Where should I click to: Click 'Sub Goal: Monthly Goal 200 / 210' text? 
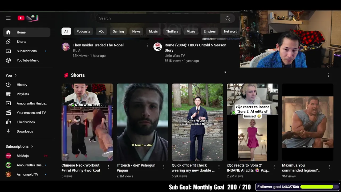(x=210, y=187)
